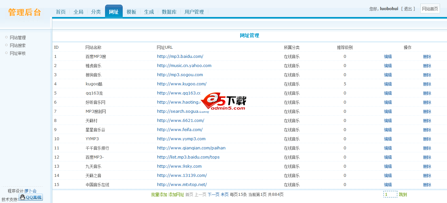This screenshot has width=447, height=203.
Task: Click the QQ离线 support icon
Action: 31,197
